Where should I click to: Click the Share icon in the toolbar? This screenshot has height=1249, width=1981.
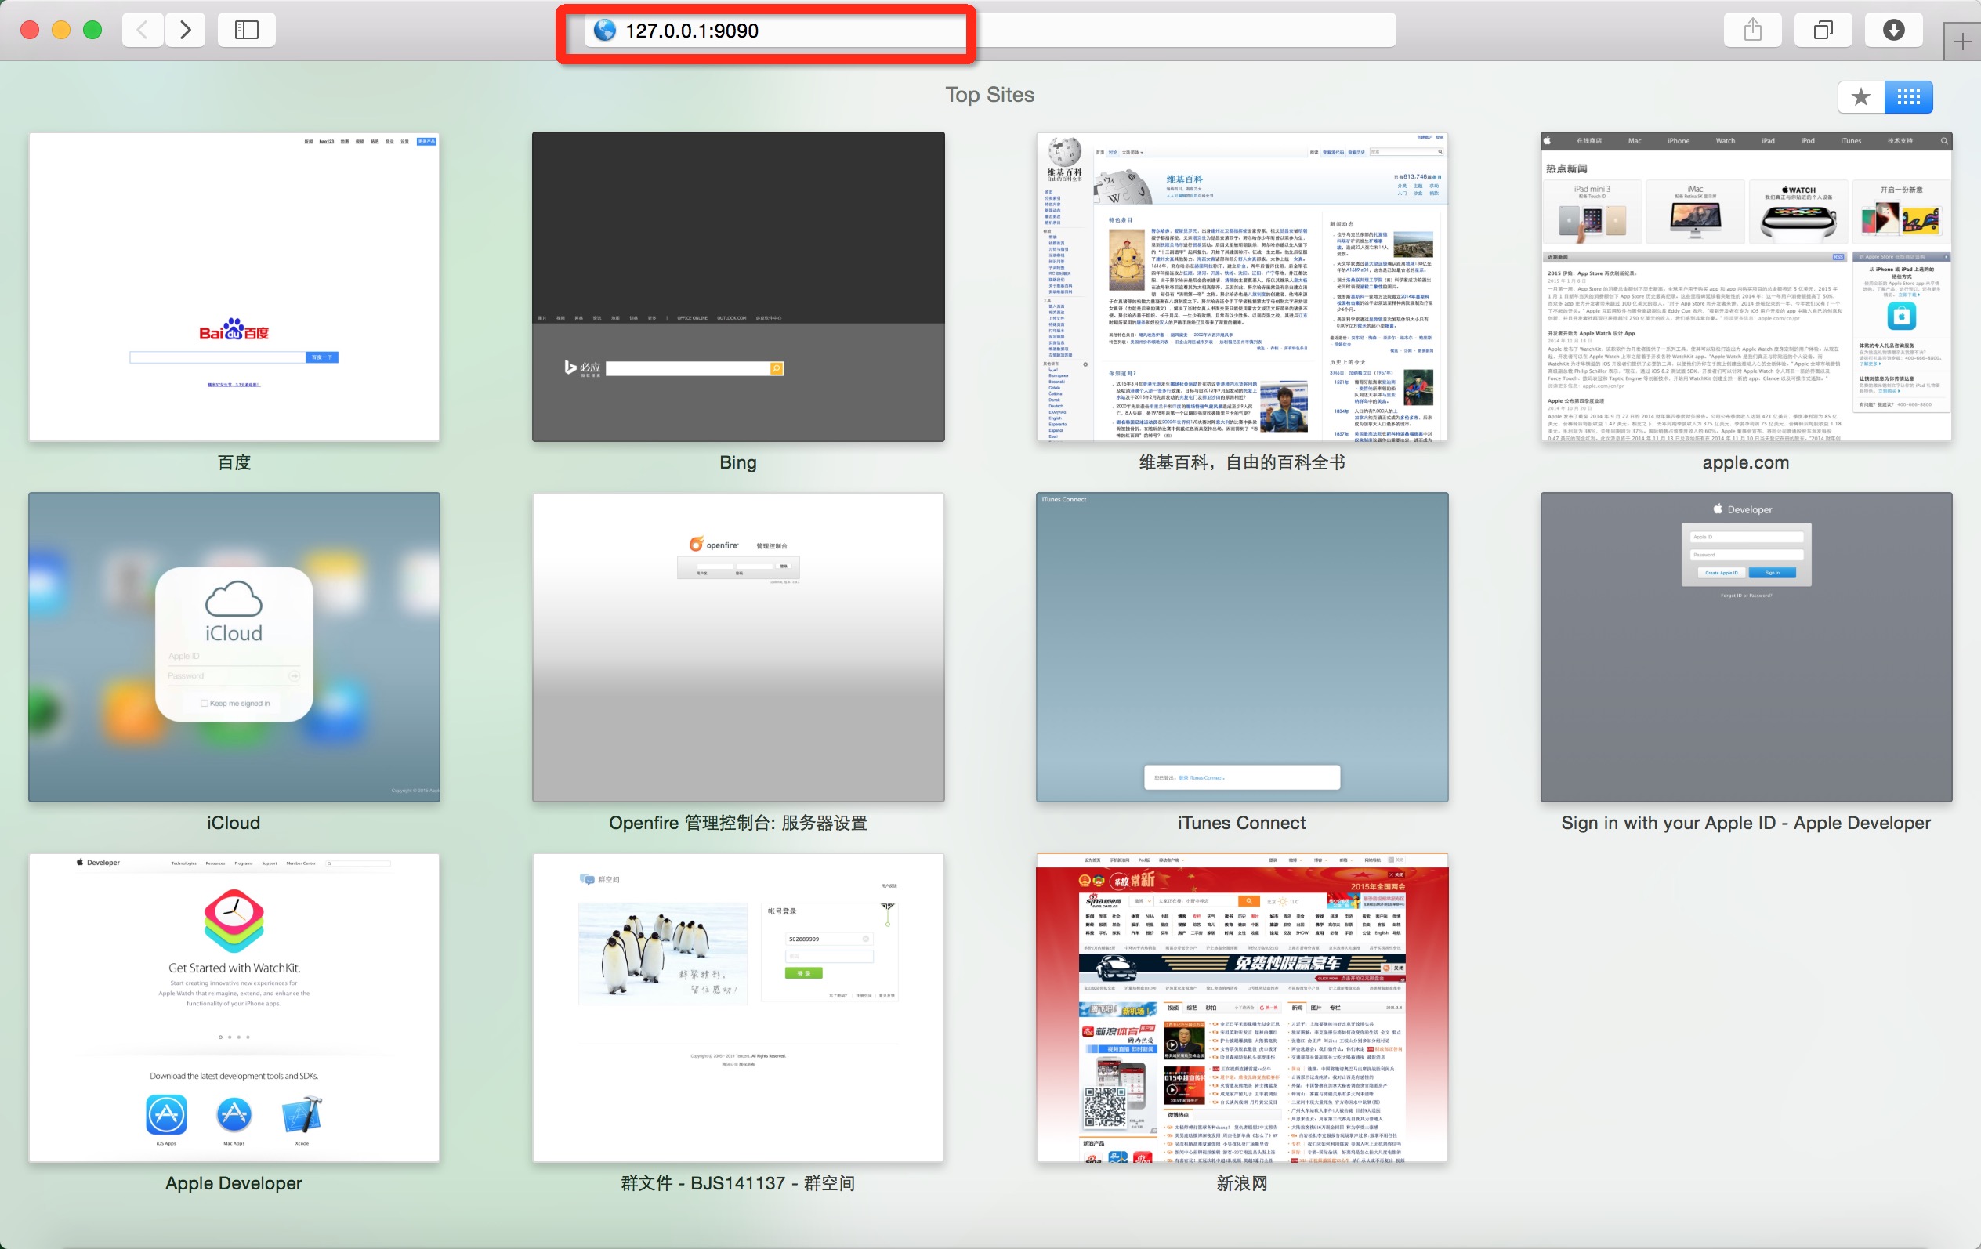pyautogui.click(x=1753, y=31)
